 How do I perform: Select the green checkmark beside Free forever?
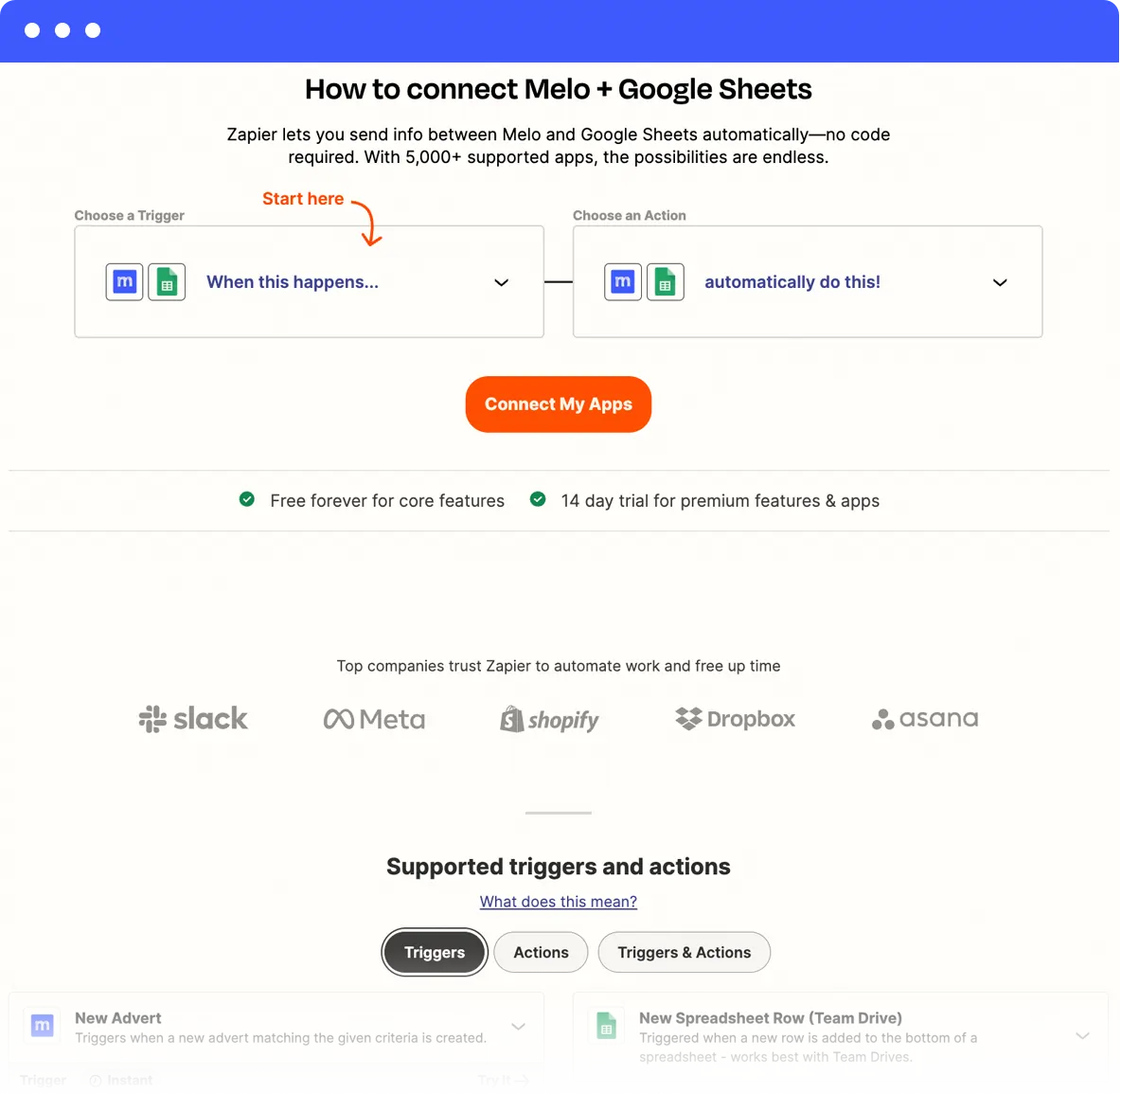pyautogui.click(x=247, y=499)
